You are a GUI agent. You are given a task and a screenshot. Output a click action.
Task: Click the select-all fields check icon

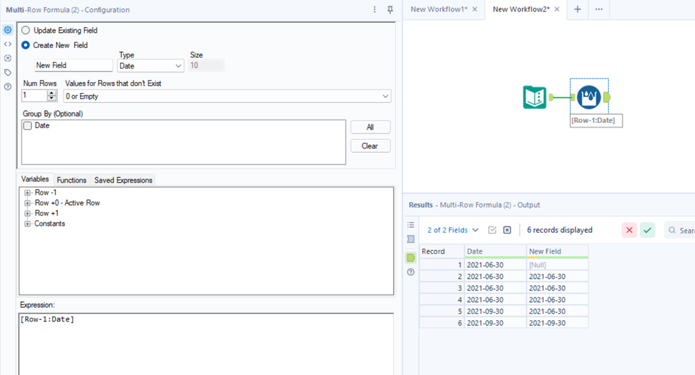(x=492, y=230)
